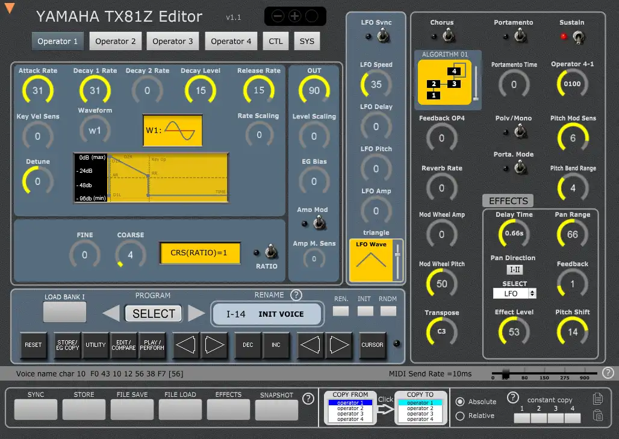Toggle the Amp Mod switch
Viewport: 619px width, 439px height.
click(x=319, y=223)
